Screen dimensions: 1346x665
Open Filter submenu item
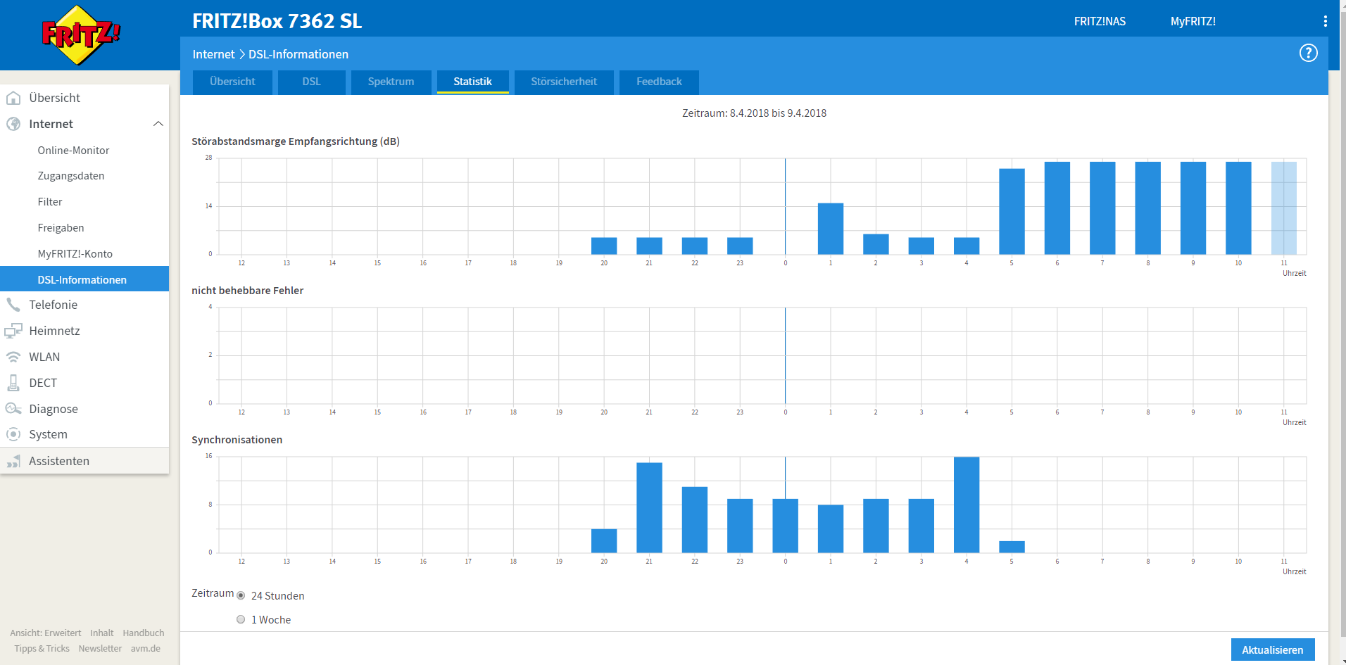(x=50, y=202)
